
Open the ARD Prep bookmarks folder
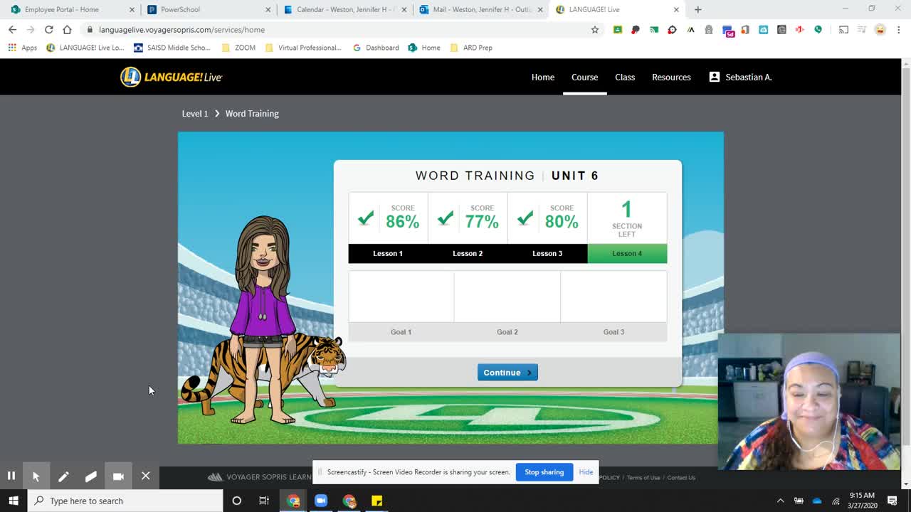click(471, 48)
